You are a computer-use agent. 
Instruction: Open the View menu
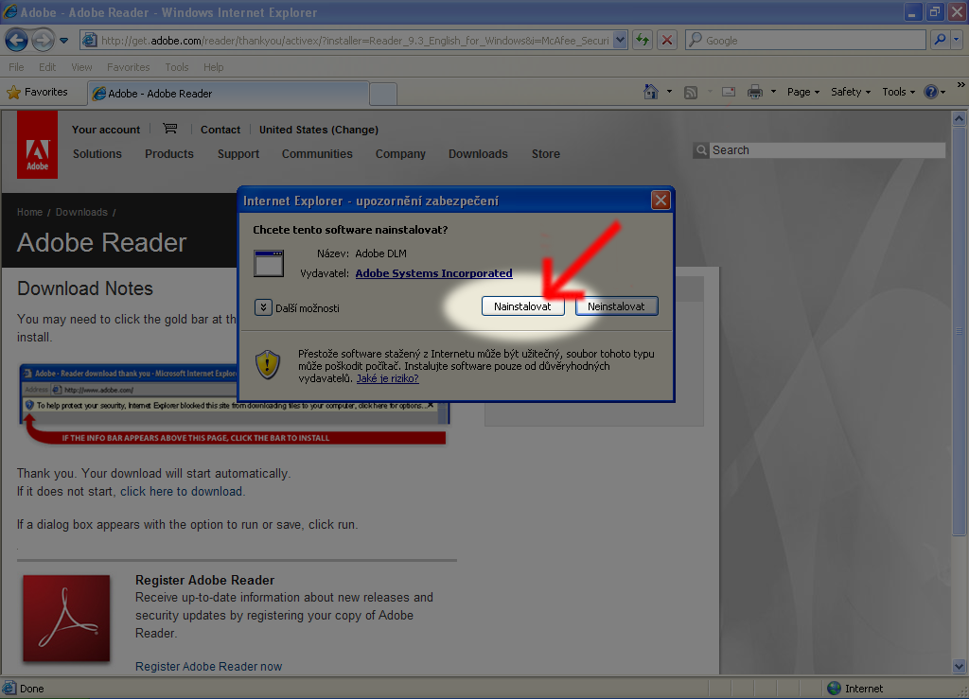(x=81, y=67)
